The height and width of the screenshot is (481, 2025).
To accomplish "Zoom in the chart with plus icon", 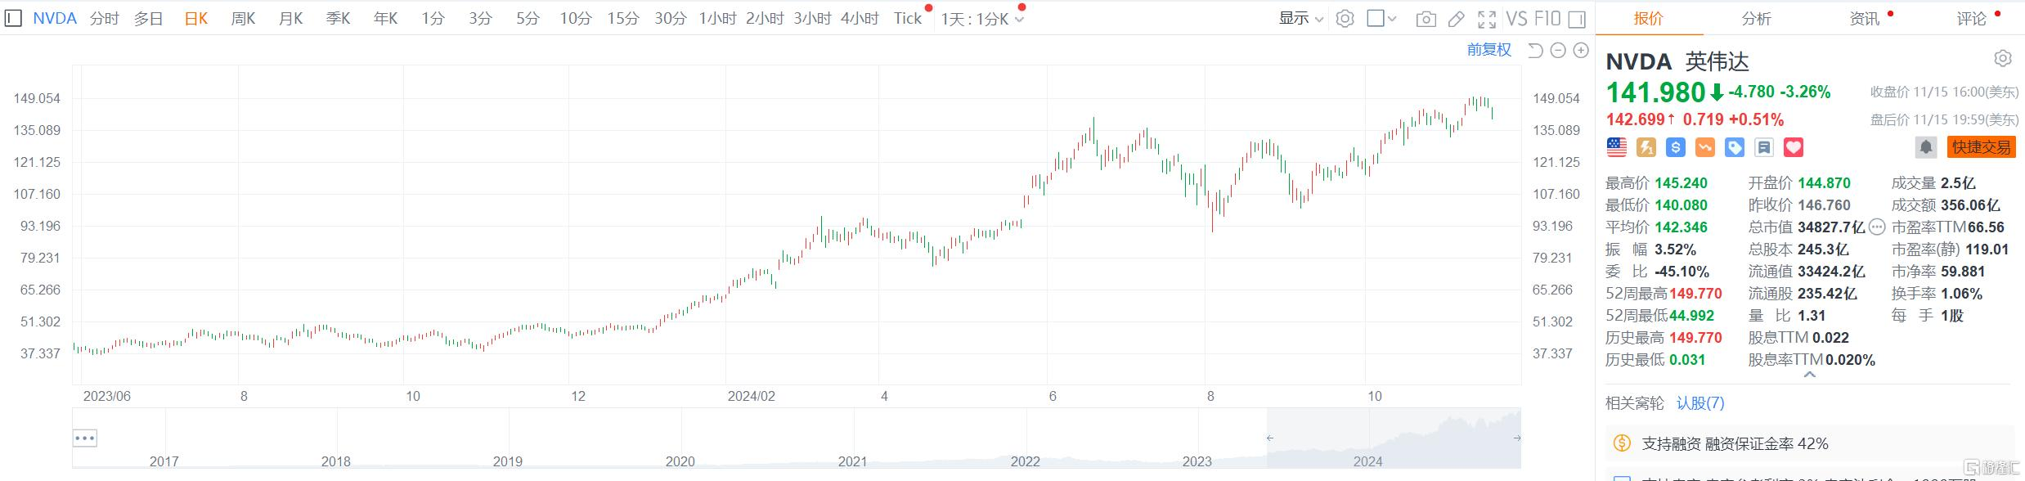I will 1581,51.
